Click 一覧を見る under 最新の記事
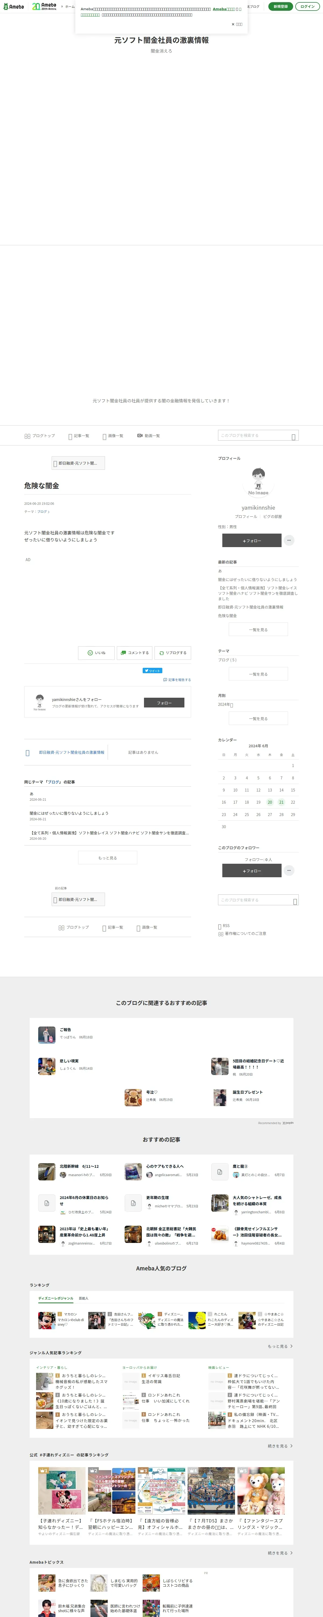 point(258,630)
